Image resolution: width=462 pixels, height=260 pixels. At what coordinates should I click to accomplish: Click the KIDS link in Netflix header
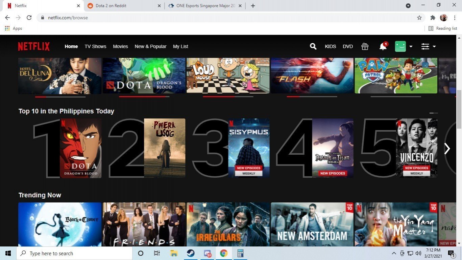330,46
